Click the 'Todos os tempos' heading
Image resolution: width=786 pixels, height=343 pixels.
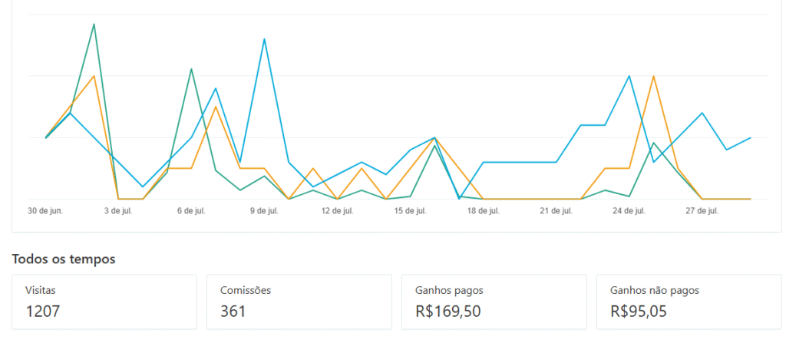point(64,259)
